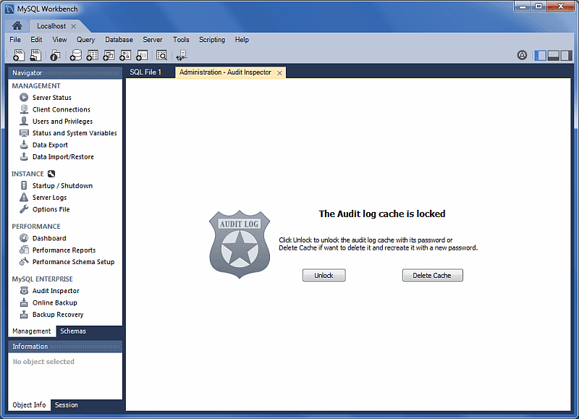Open the object inspector toolbar icon
This screenshot has height=419, width=579.
(x=55, y=55)
